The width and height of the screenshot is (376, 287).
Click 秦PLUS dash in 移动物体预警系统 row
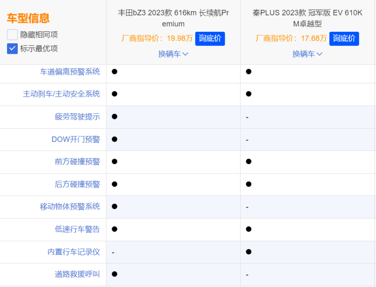pos(247,207)
